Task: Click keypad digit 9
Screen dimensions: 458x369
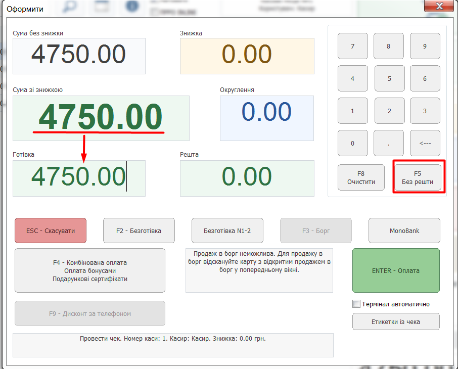Action: pyautogui.click(x=425, y=46)
